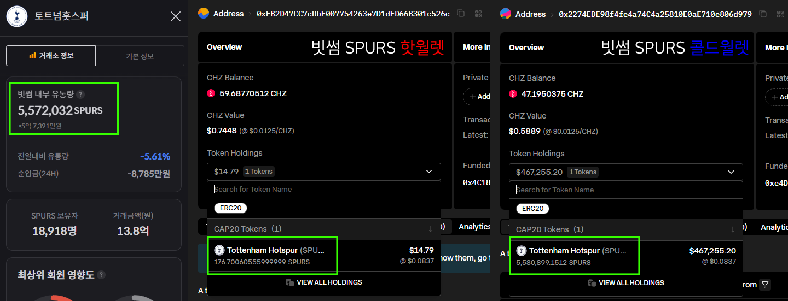Show QR code for the 0x2274EDE98 address
The width and height of the screenshot is (788, 301).
(x=781, y=14)
